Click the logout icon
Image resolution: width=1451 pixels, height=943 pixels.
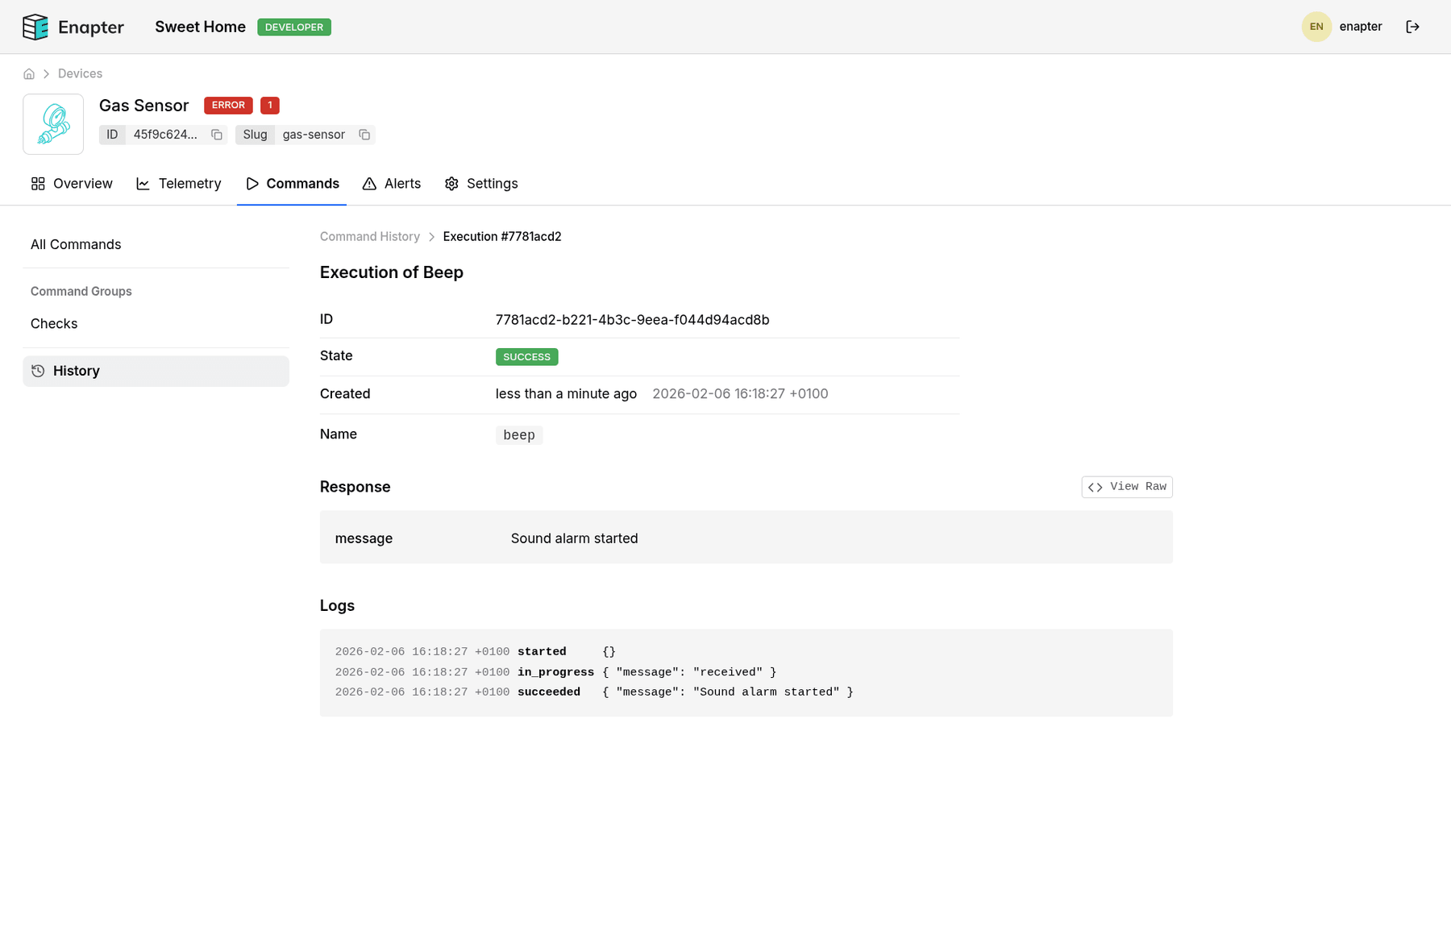coord(1412,27)
